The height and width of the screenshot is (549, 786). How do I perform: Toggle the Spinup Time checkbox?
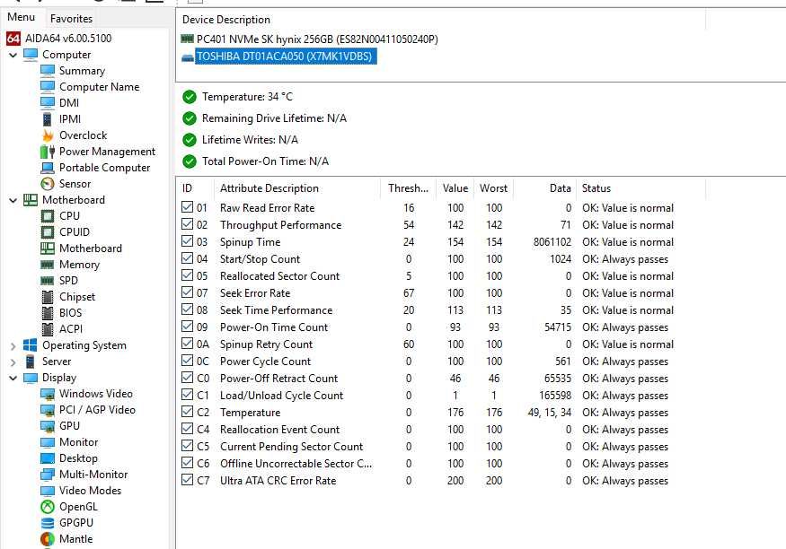pyautogui.click(x=187, y=241)
